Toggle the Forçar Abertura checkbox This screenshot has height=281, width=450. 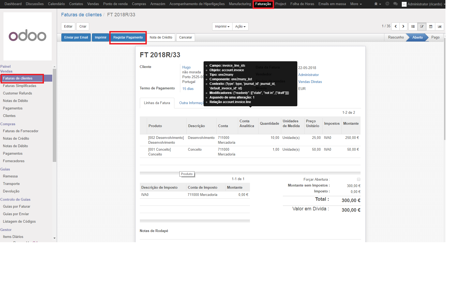click(x=358, y=179)
